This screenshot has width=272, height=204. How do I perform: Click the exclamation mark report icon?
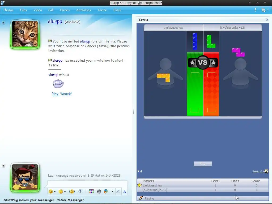coord(255,10)
